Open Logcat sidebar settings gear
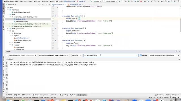The height and width of the screenshot is (101, 181). click(x=7, y=85)
